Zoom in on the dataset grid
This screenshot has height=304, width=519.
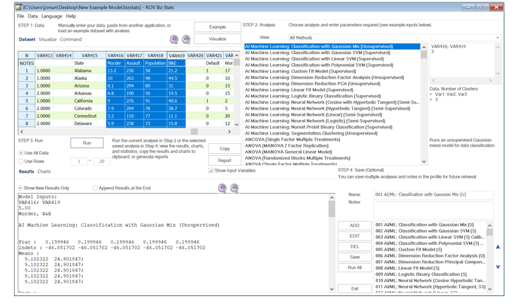[x=174, y=39]
